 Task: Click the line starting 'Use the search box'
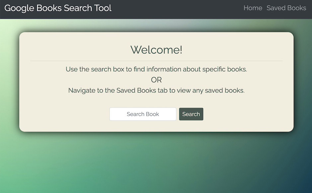point(156,69)
